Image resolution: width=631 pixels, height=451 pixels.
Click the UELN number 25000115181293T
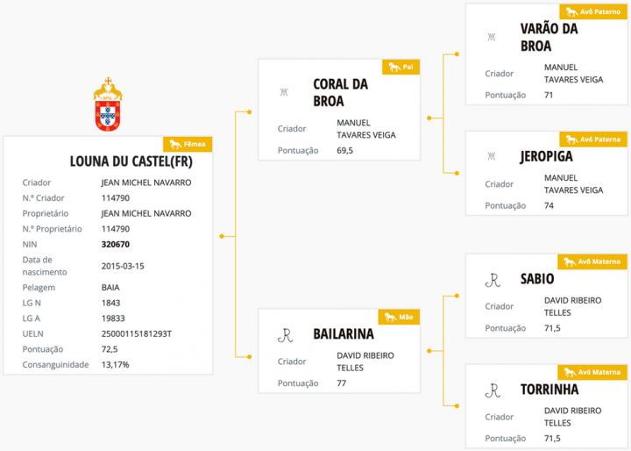click(137, 333)
